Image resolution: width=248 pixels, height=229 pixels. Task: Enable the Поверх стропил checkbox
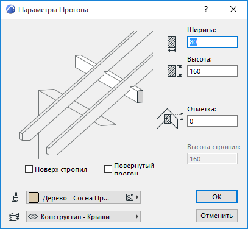tap(29, 169)
